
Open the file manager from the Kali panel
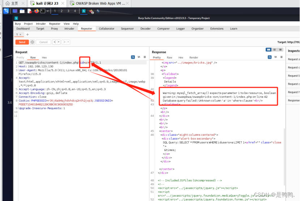[x=22, y=11]
